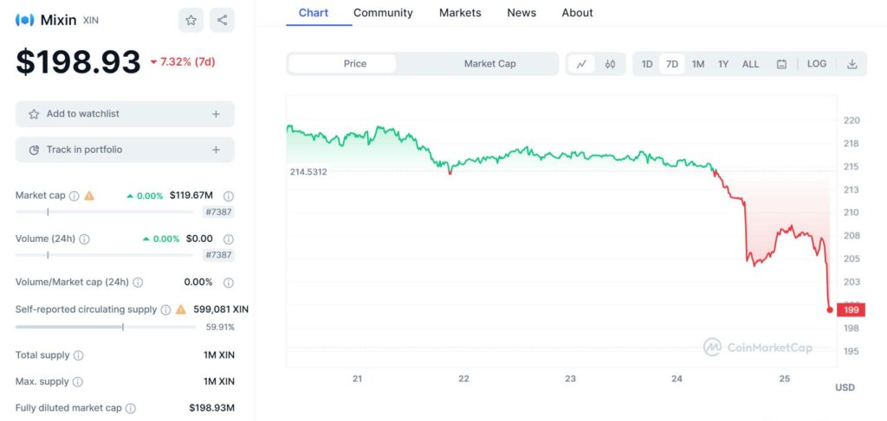The height and width of the screenshot is (421, 887).
Task: Switch to line chart view icon
Action: 581,64
